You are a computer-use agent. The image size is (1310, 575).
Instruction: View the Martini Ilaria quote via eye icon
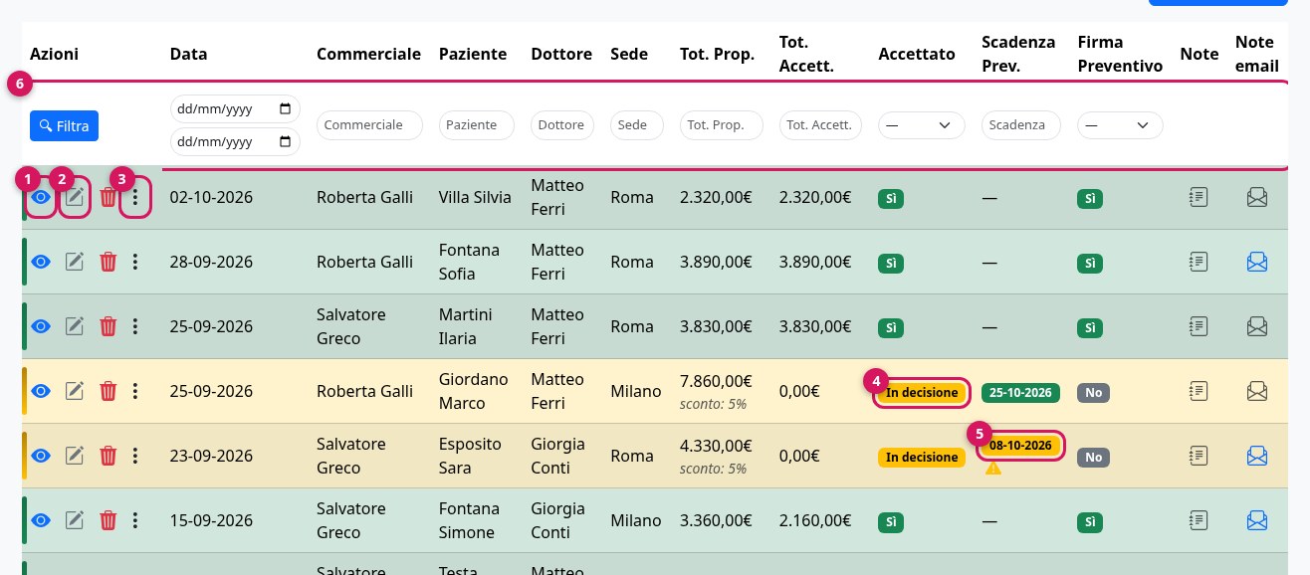pyautogui.click(x=41, y=326)
